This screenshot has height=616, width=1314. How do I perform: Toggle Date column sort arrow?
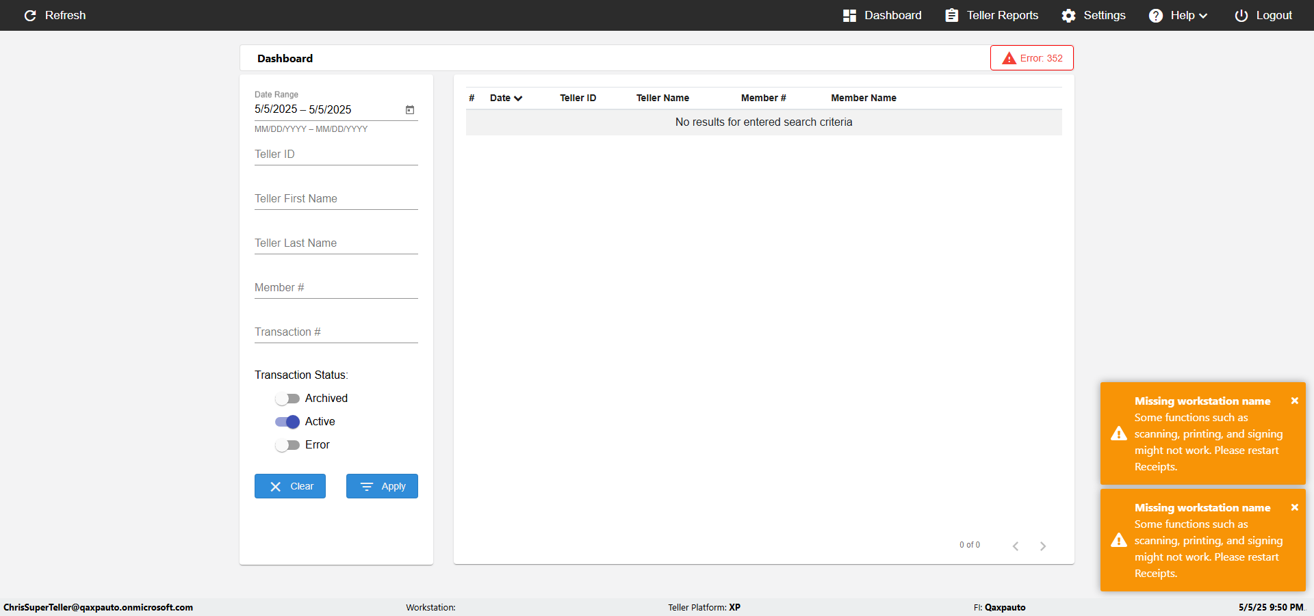pos(518,98)
